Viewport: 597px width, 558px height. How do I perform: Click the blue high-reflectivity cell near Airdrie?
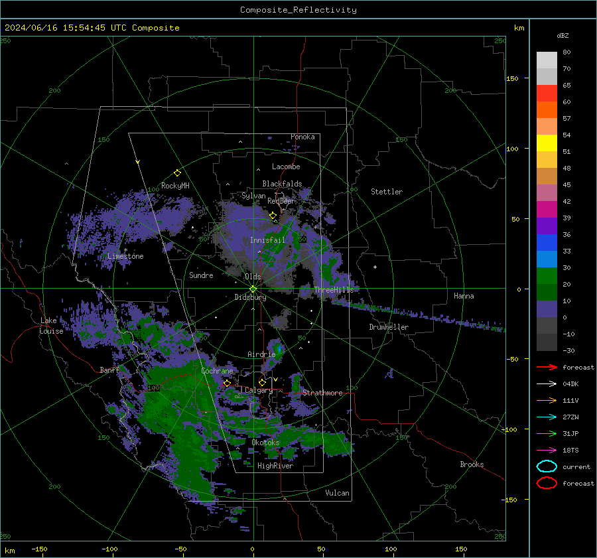279,348
